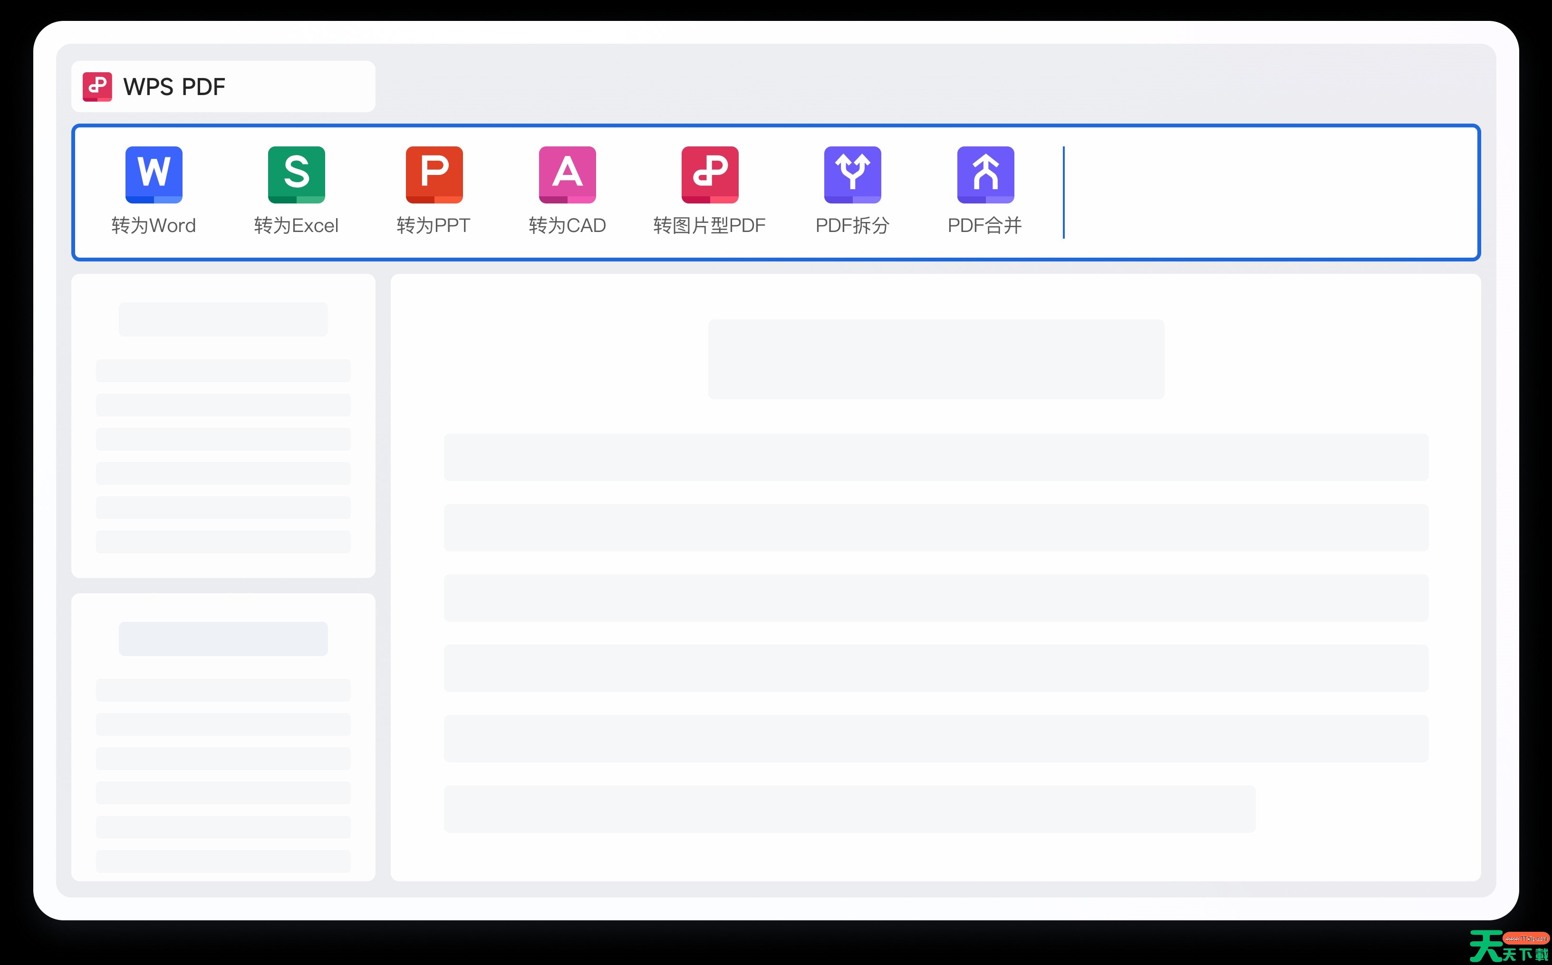Choose the purple PDF split arrows icon
The width and height of the screenshot is (1552, 965).
click(852, 174)
